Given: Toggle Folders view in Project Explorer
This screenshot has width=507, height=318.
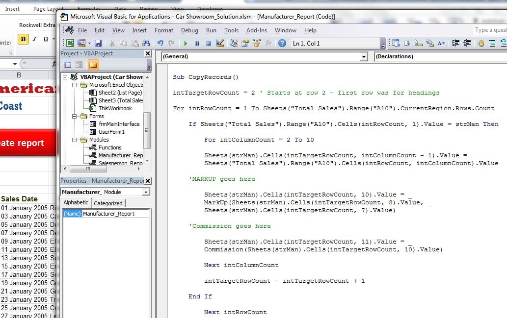Looking at the screenshot, I should coord(93,64).
